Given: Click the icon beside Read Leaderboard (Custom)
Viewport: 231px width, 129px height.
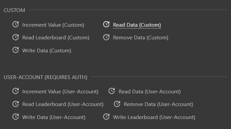Looking at the screenshot, I should (x=16, y=37).
